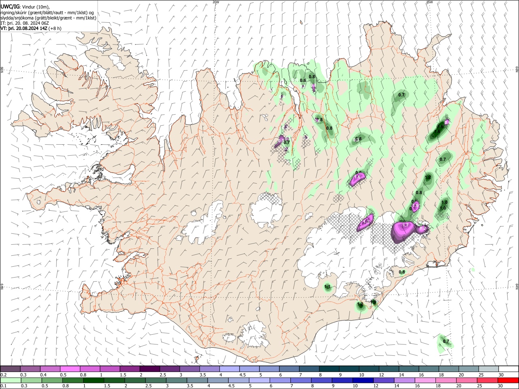Pick rain scale swatch between 3 and 3.5
Image resolution: width=519 pixels, height=389 pixels.
pos(176,380)
